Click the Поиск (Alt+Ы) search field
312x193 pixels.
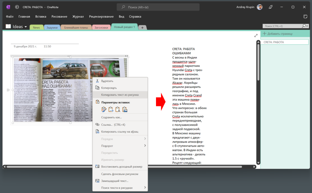click(x=158, y=7)
